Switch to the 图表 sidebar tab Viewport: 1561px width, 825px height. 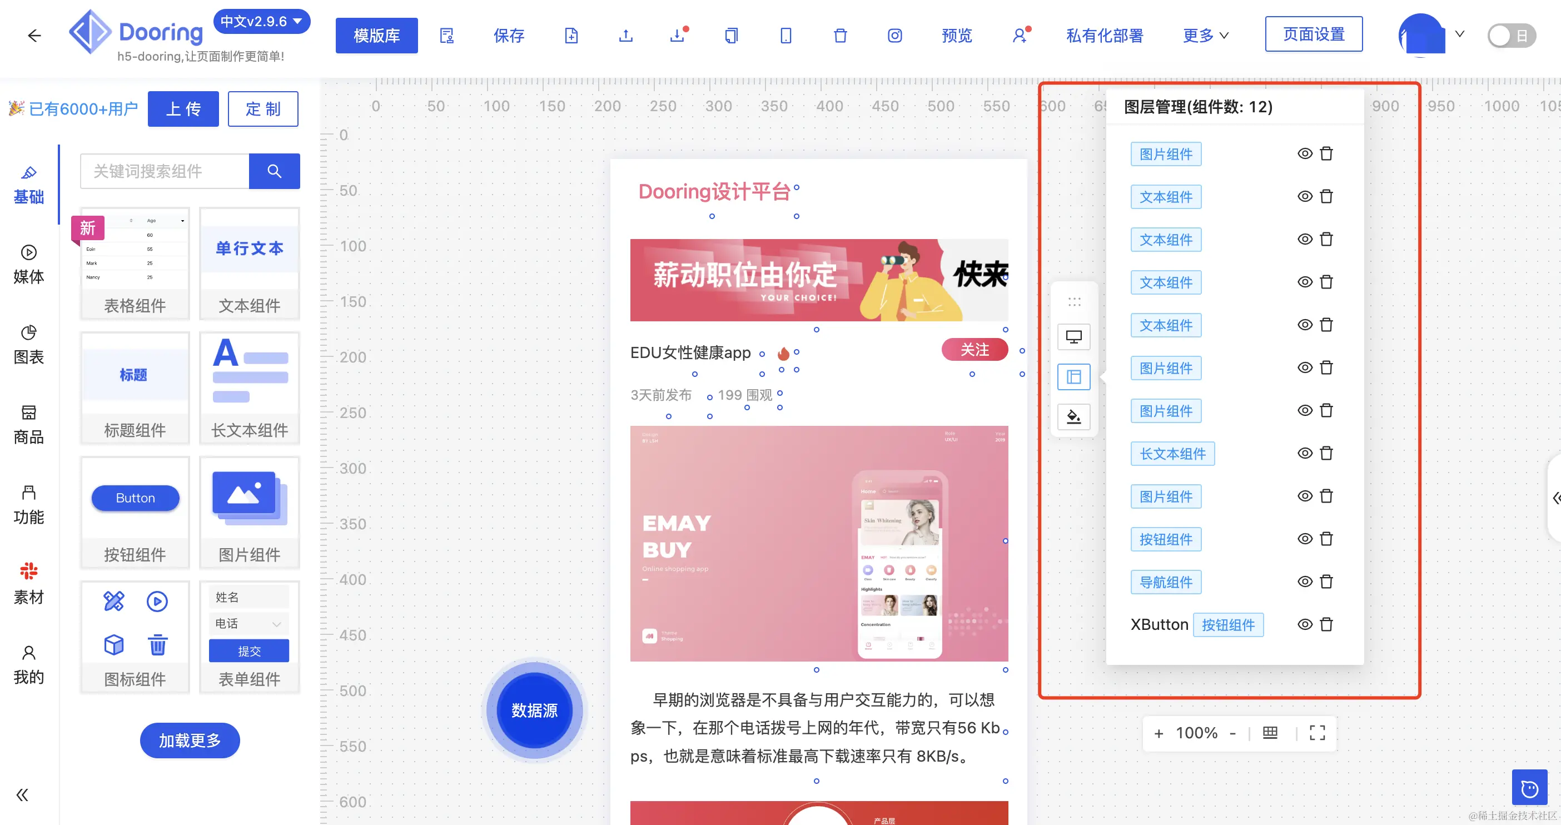coord(28,345)
